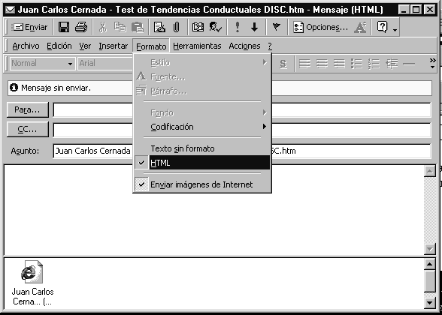Screen dimensions: 442x315
Task: Click in the CC recipient field
Action: pos(242,130)
